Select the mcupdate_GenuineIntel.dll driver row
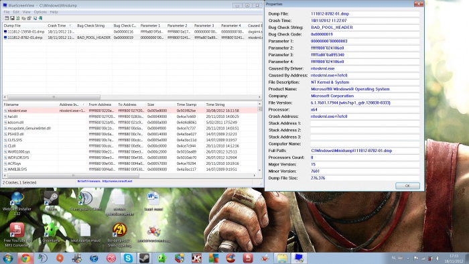This screenshot has height=264, width=469. click(130, 128)
